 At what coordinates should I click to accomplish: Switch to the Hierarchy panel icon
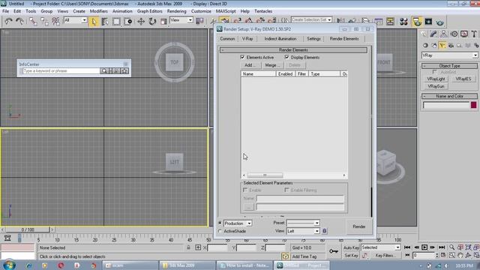[443, 34]
